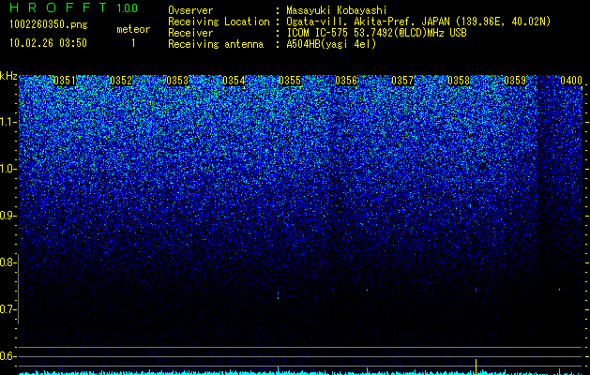The height and width of the screenshot is (375, 590).
Task: Click the Receiving Location field label
Action: coord(219,22)
